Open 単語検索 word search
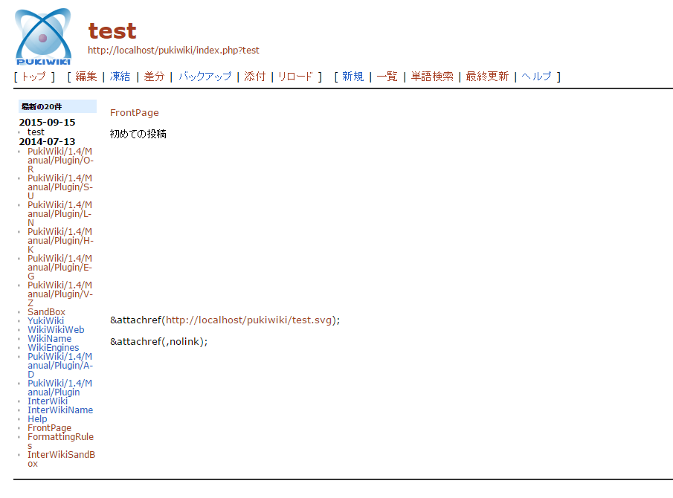Screen dimensions: 673x498 432,77
